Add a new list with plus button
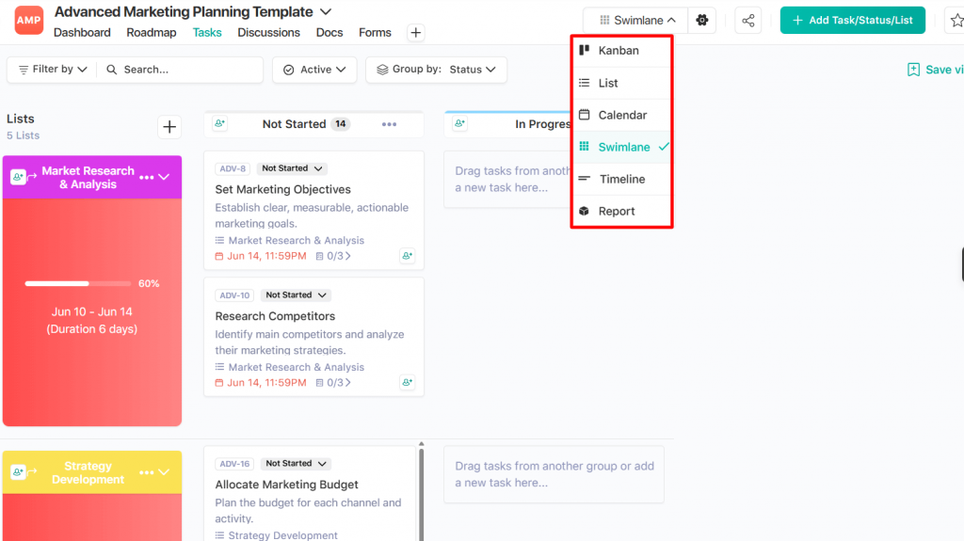Screen dimensions: 964x541 pyautogui.click(x=169, y=127)
